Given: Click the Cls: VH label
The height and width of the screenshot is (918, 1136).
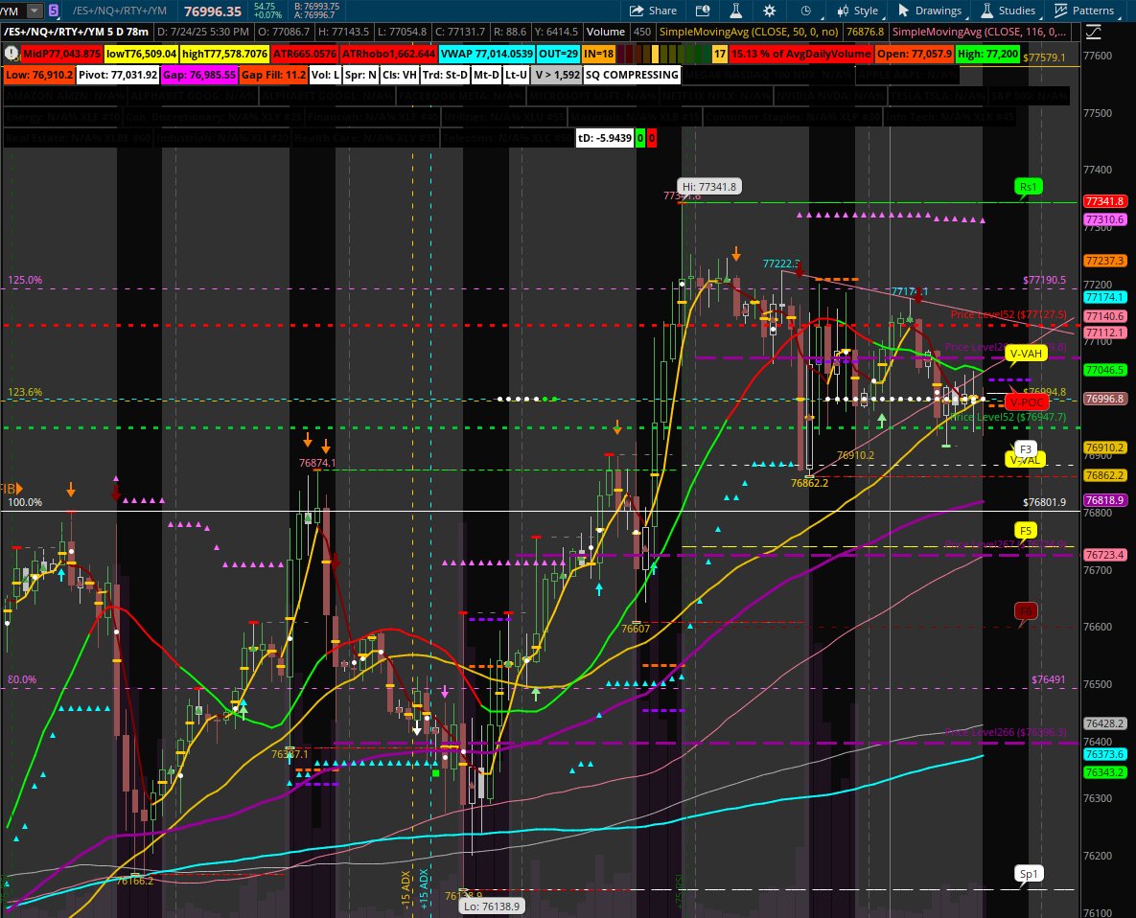Looking at the screenshot, I should 400,75.
